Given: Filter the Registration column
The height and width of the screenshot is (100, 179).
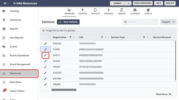Looking at the screenshot, I should pyautogui.click(x=70, y=37).
